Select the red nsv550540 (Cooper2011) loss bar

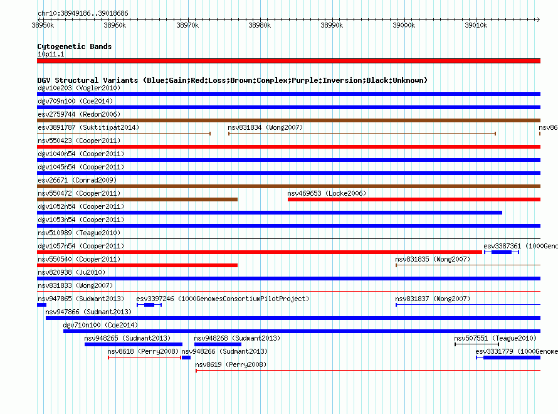(x=137, y=265)
